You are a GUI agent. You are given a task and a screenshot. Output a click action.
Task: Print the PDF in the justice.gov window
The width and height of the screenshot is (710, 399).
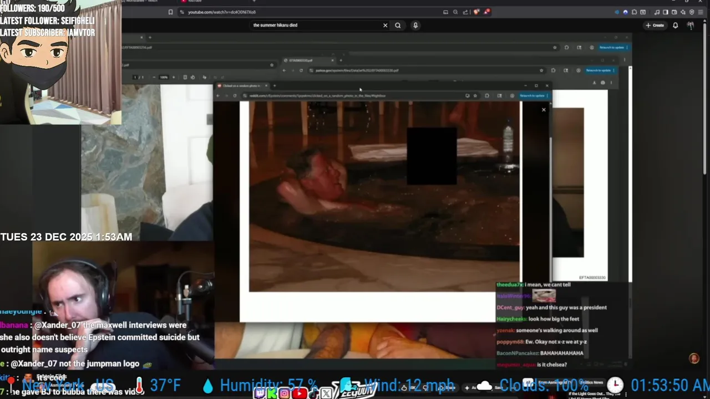602,83
